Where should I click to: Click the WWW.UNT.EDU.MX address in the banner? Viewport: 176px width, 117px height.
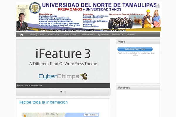click(50, 30)
